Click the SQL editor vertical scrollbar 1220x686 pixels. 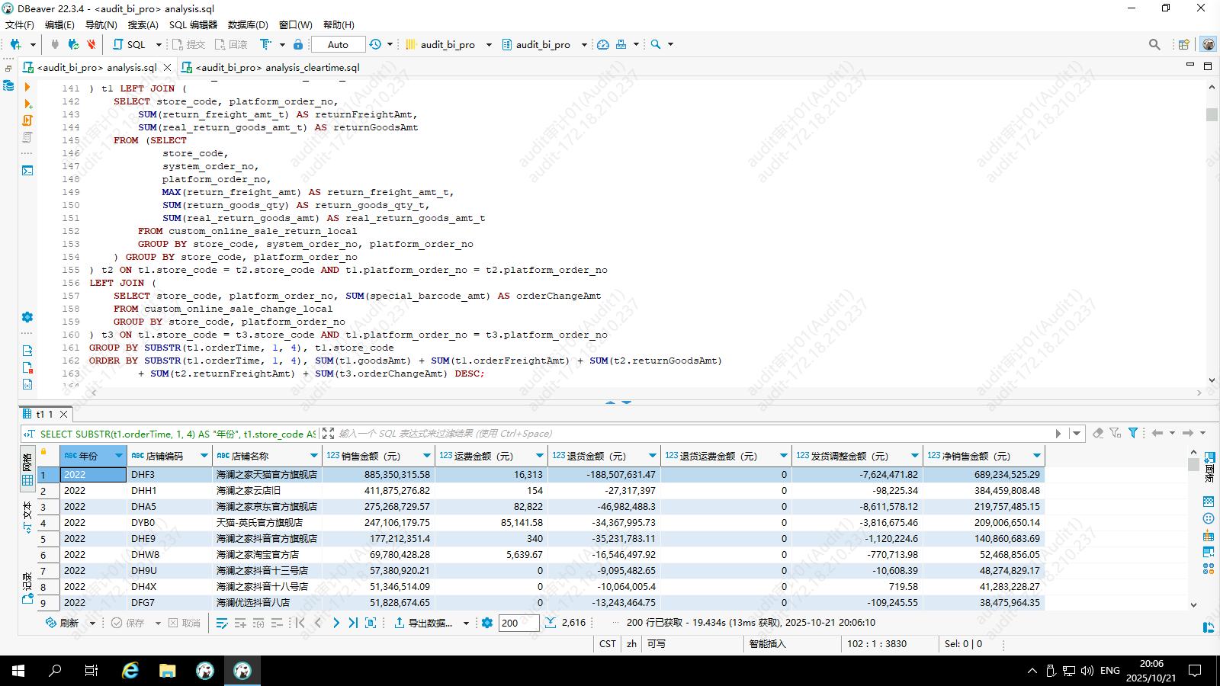pyautogui.click(x=1212, y=229)
